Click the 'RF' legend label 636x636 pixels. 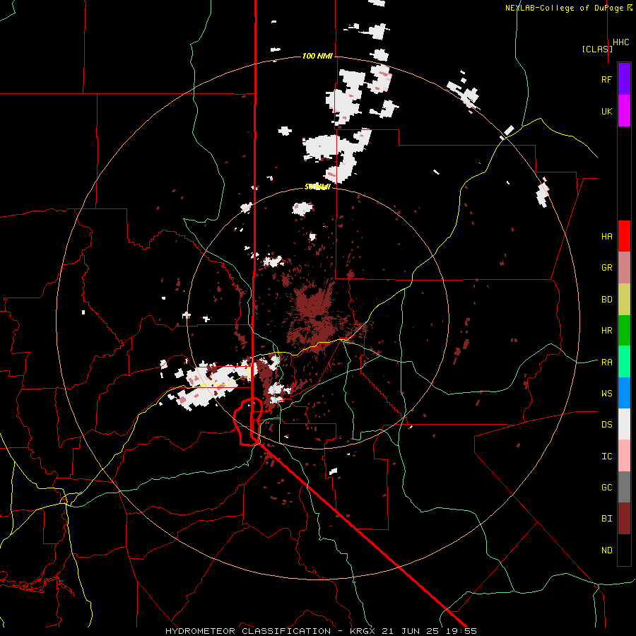[606, 79]
